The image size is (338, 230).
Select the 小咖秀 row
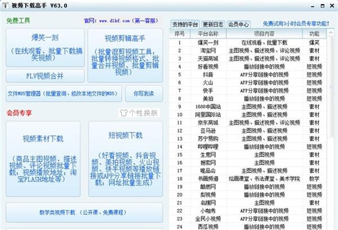tap(248, 211)
